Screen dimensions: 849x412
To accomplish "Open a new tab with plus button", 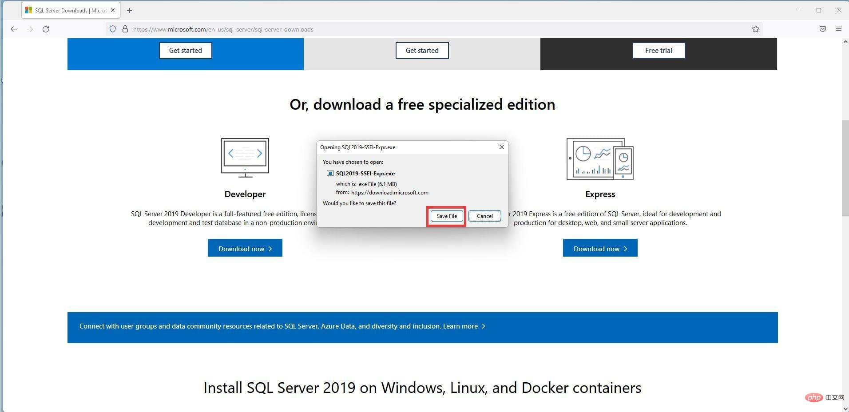I will point(130,11).
